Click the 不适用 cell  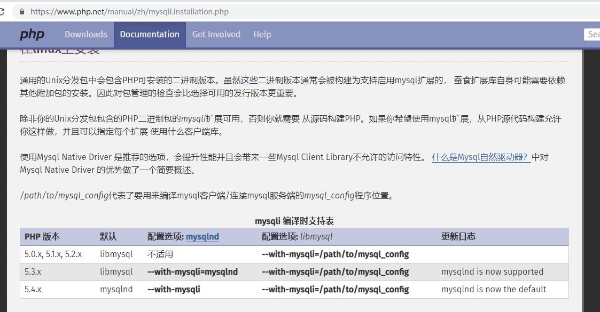(160, 254)
